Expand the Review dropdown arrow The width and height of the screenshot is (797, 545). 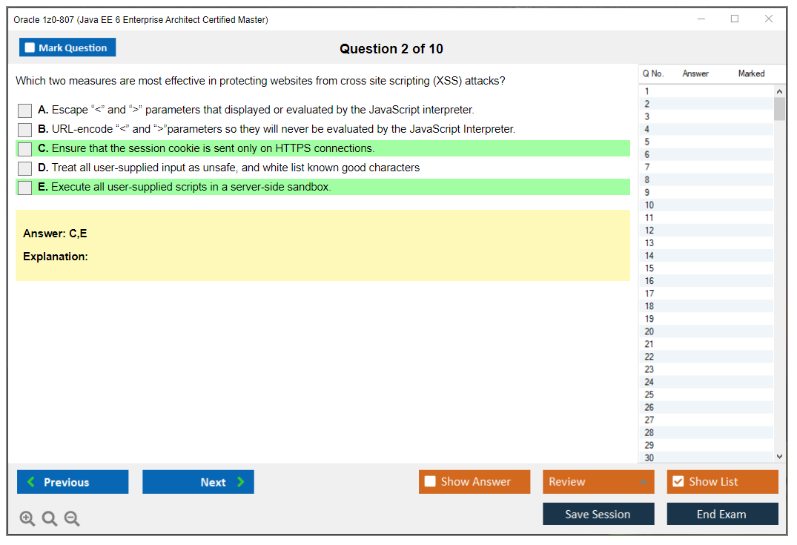pos(642,482)
